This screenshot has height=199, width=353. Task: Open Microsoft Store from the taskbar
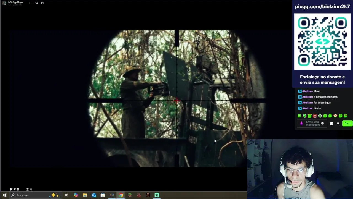tap(103, 195)
